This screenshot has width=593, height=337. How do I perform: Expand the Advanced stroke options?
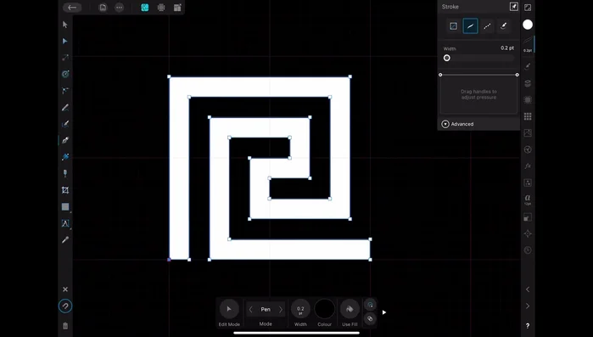point(457,124)
